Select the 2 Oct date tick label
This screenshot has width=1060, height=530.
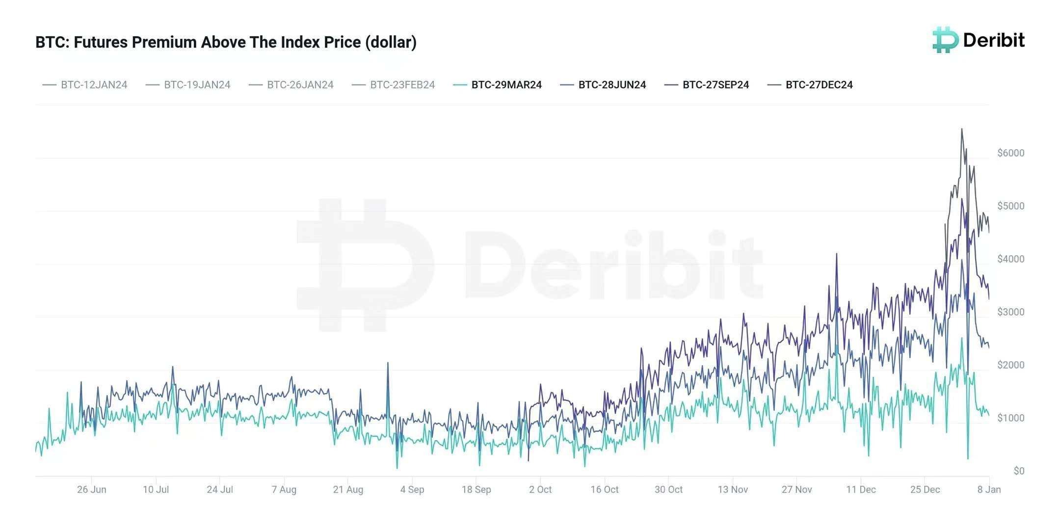(540, 490)
